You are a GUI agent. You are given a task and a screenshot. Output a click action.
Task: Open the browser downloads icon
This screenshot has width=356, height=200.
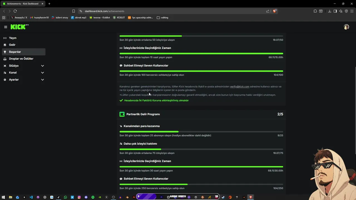coord(330,11)
